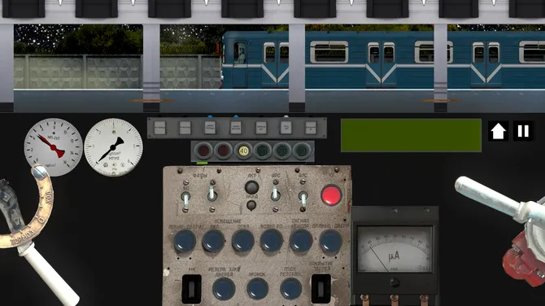Viewport: 545px width, 306px height.
Task: Push the Пуск резервн button
Action: (291, 289)
